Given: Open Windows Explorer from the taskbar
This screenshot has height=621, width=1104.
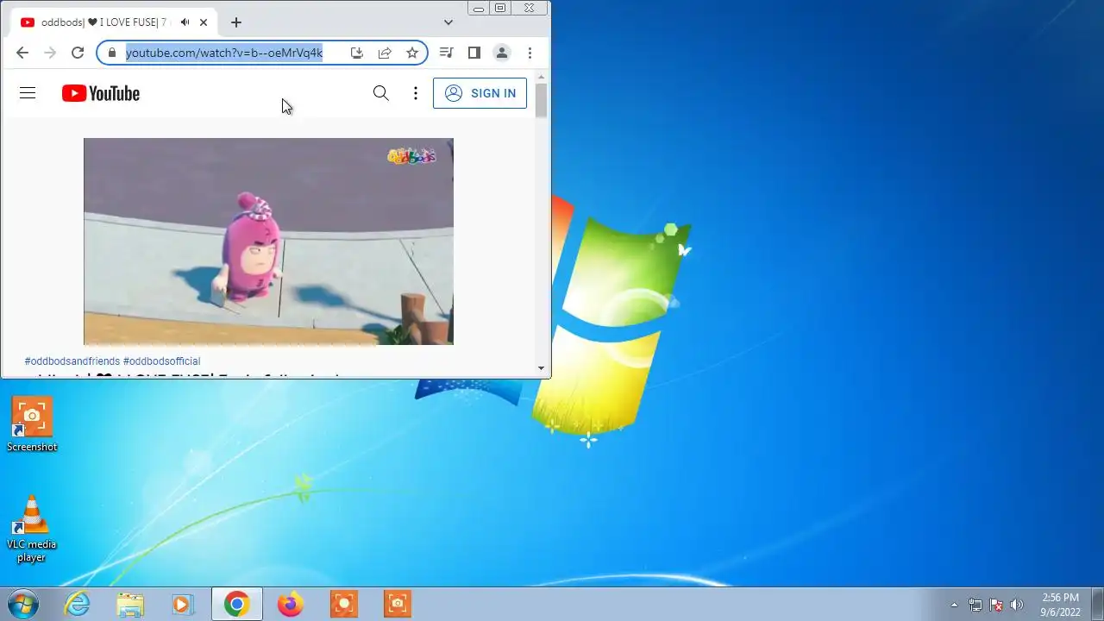Looking at the screenshot, I should click(x=130, y=604).
